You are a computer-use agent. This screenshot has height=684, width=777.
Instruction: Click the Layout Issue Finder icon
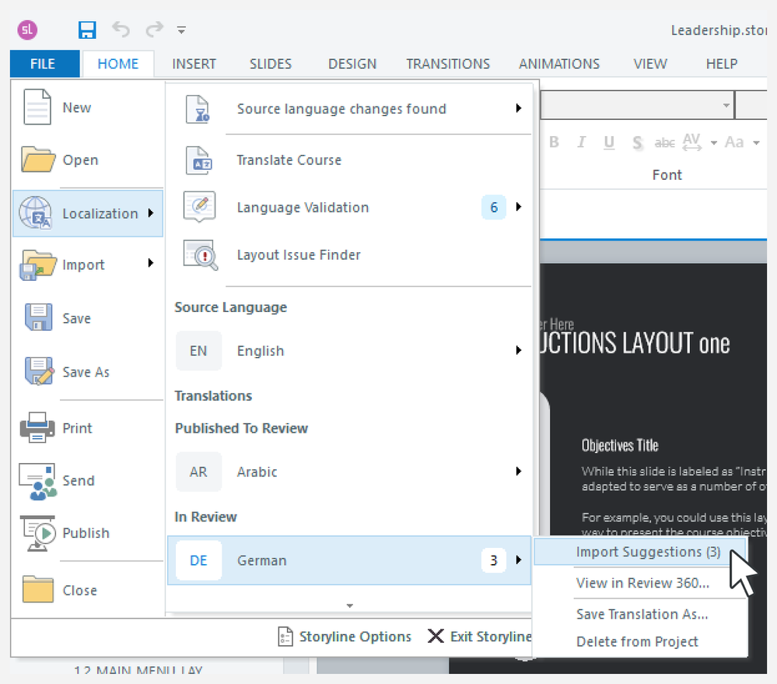[199, 255]
